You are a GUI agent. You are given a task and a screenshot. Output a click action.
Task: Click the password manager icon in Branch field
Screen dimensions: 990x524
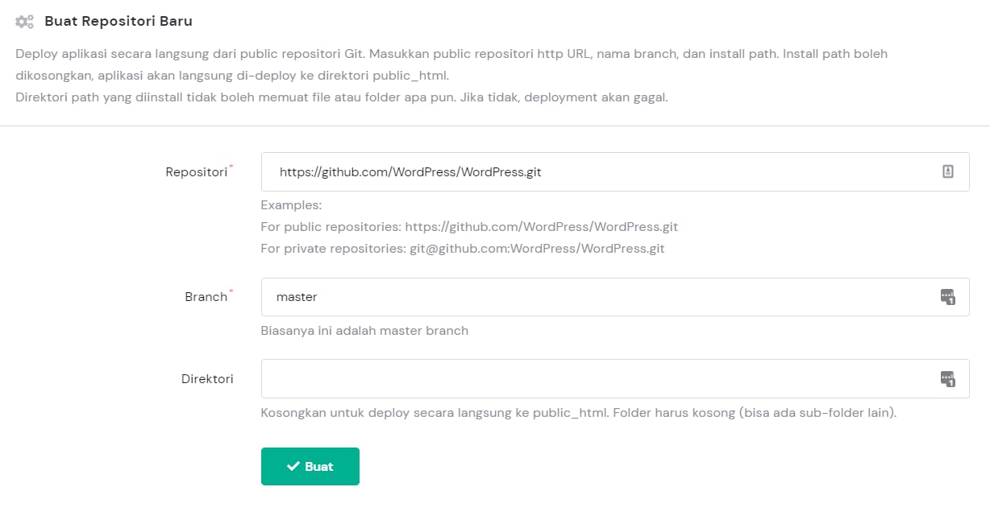[x=947, y=297]
